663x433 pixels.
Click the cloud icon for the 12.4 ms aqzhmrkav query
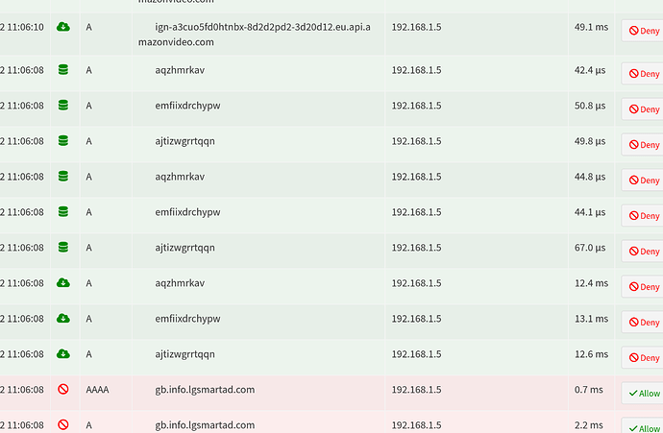click(63, 282)
